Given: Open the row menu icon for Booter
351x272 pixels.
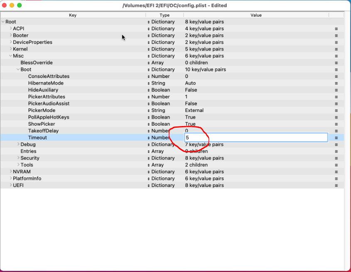Looking at the screenshot, I should [336, 36].
